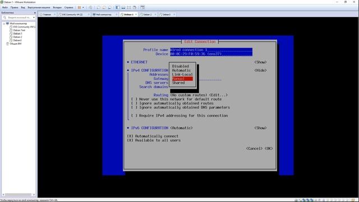Viewport: 359px width, 202px height.
Task: Click the revert to snapshot toolbar icon
Action: 104,7
